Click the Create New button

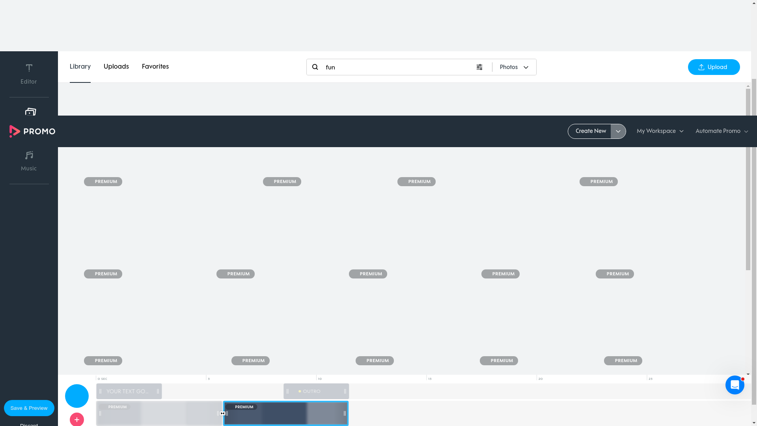(x=590, y=131)
